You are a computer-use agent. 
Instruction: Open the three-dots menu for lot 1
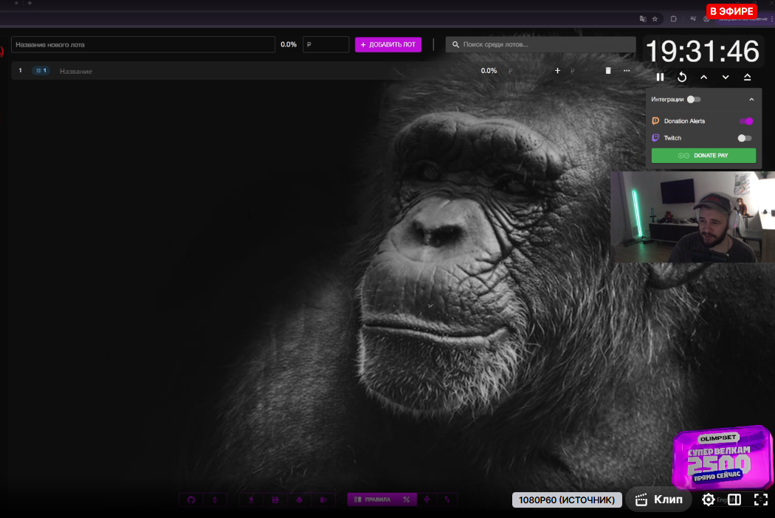point(626,71)
